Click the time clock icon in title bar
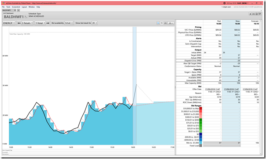This screenshot has width=266, height=159. [225, 3]
